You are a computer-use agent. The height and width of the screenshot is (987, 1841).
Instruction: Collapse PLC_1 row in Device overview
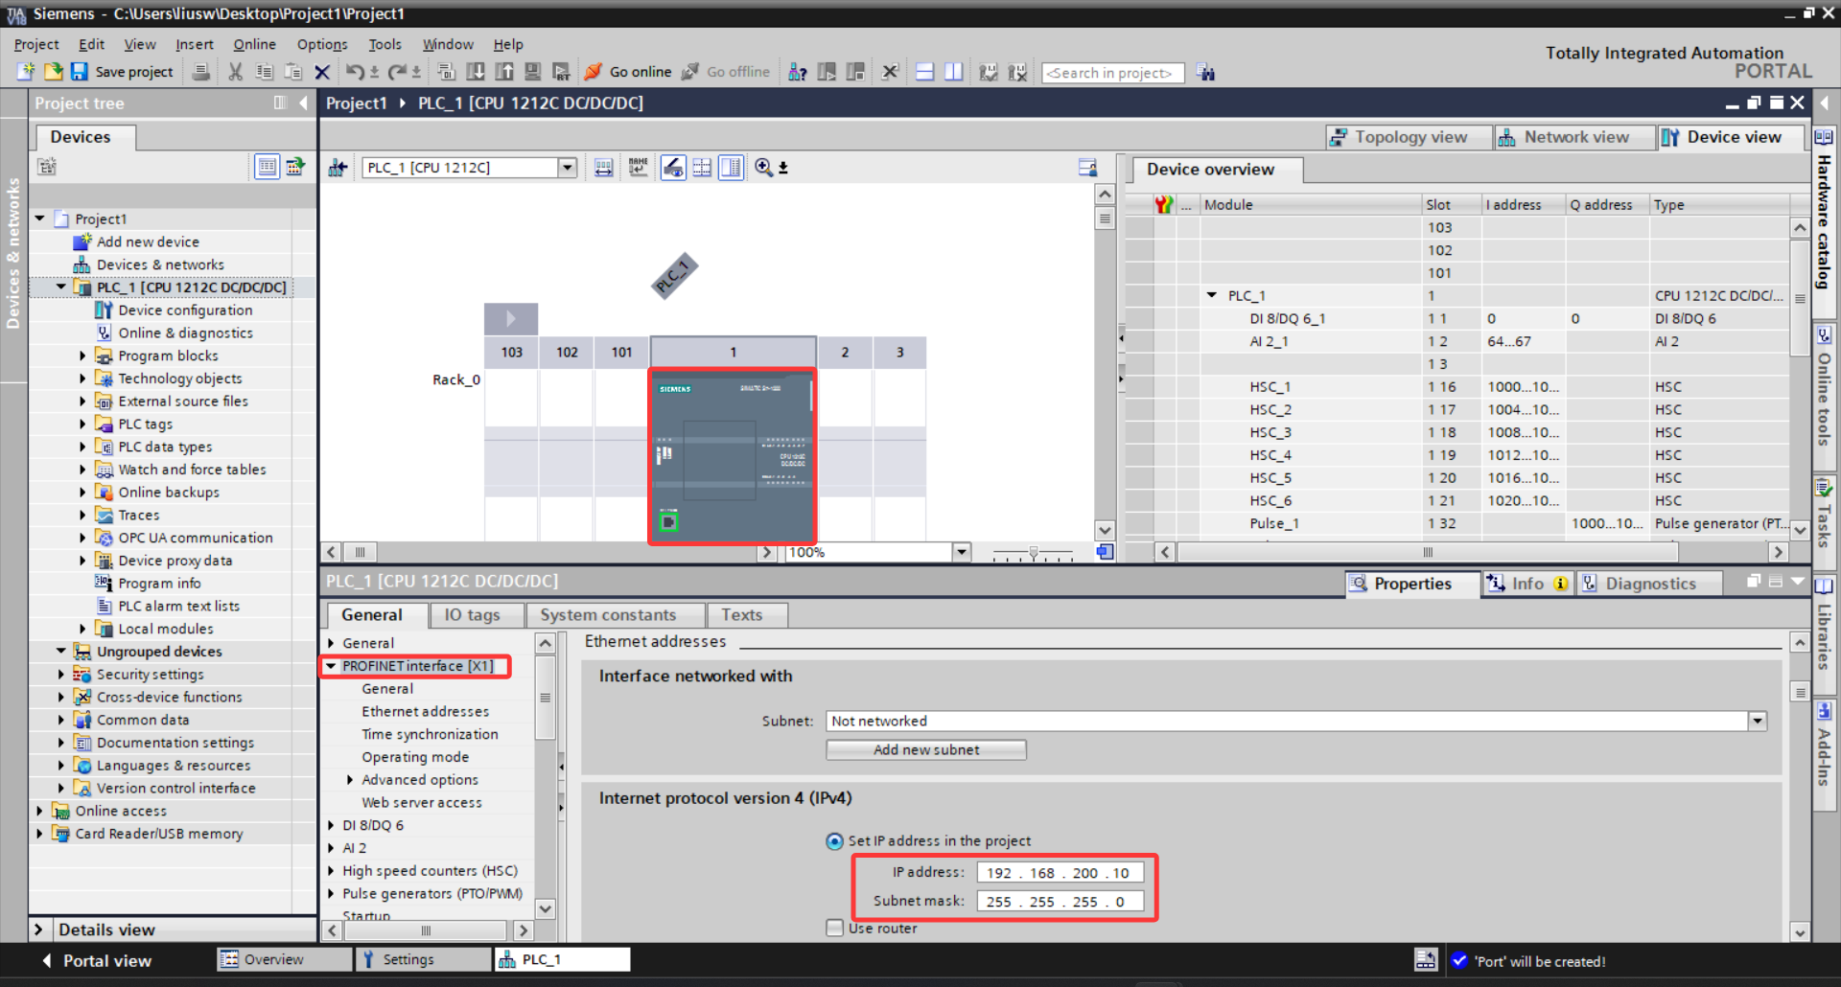[x=1212, y=296]
